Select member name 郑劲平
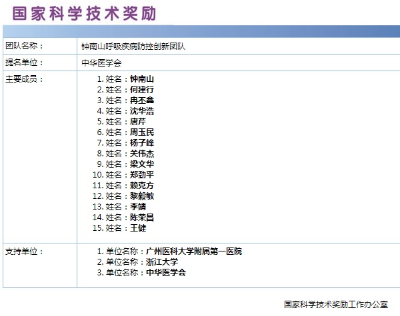This screenshot has height=316, width=400. click(x=142, y=175)
